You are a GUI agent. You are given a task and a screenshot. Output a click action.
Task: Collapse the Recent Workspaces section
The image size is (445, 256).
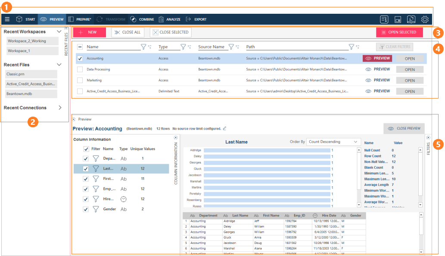coord(59,32)
